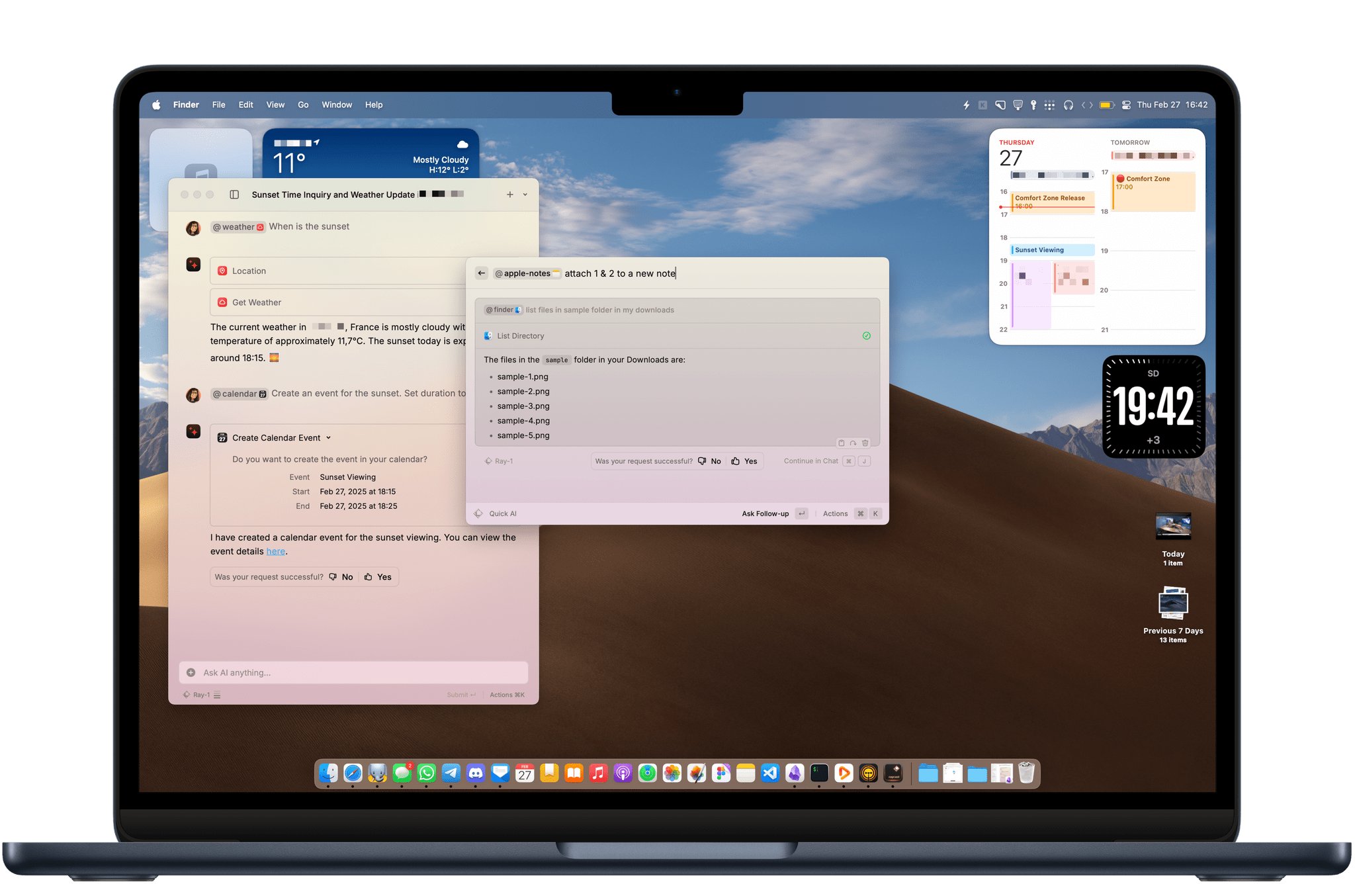Launch Safari from the Dock
Screen dimensions: 1355x884
click(x=353, y=773)
